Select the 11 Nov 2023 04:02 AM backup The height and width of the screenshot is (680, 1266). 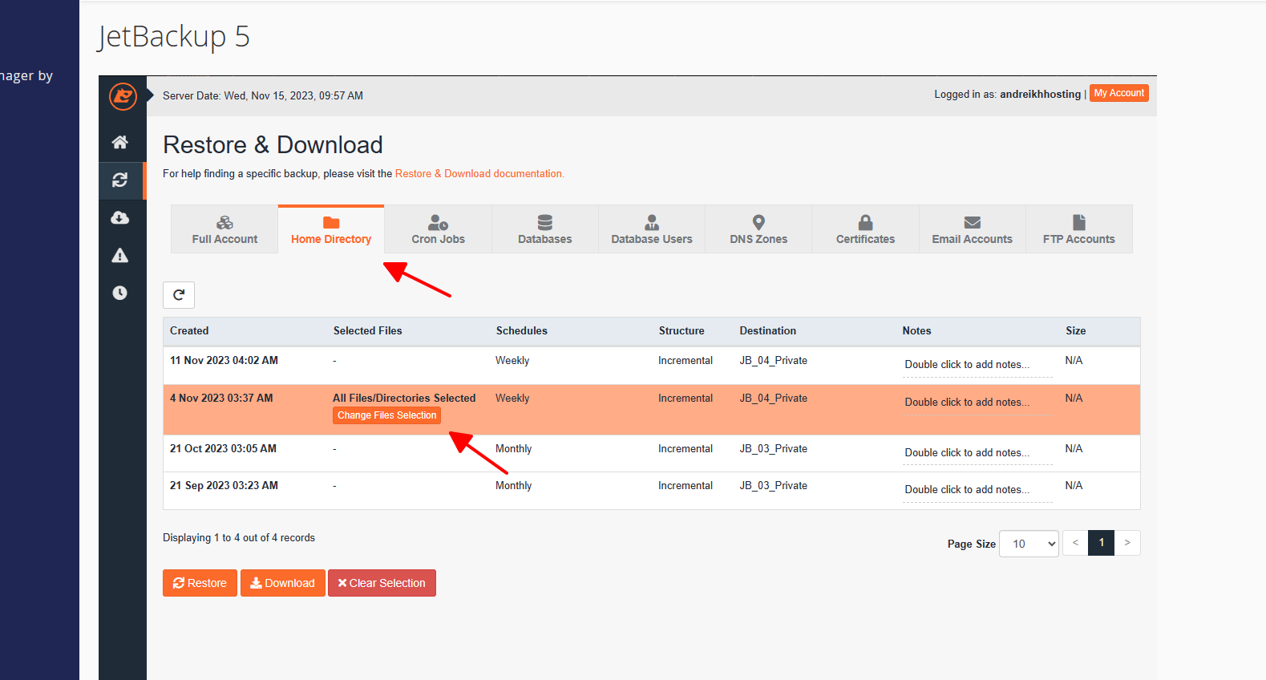coord(651,366)
